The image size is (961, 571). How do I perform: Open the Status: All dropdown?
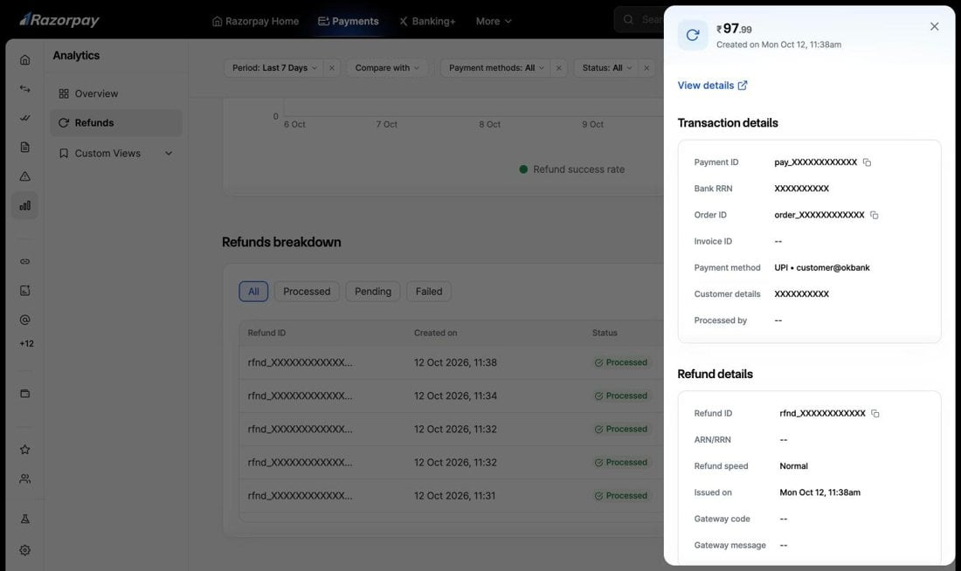[606, 68]
